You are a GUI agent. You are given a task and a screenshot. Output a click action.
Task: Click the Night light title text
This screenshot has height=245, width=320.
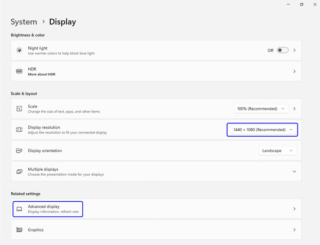(x=37, y=48)
